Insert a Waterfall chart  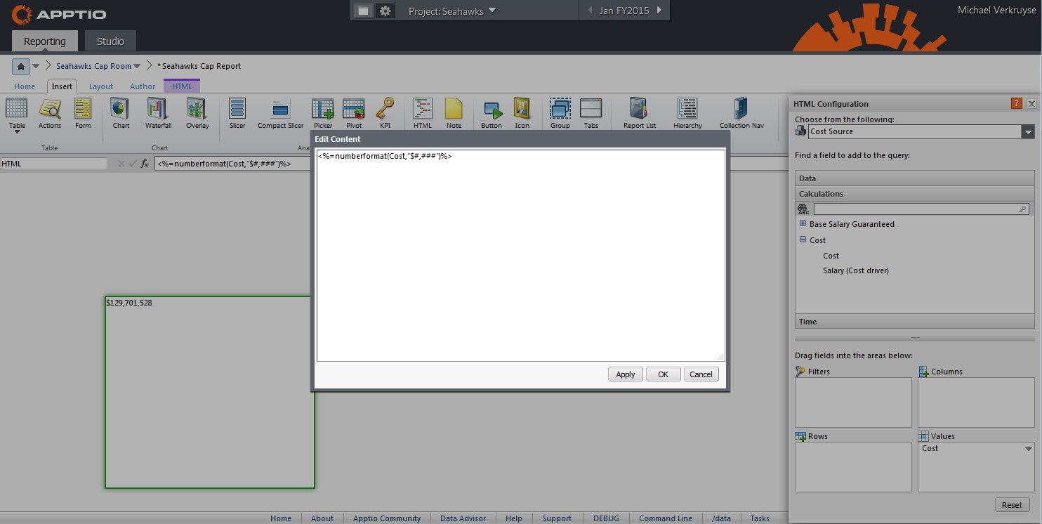[158, 112]
